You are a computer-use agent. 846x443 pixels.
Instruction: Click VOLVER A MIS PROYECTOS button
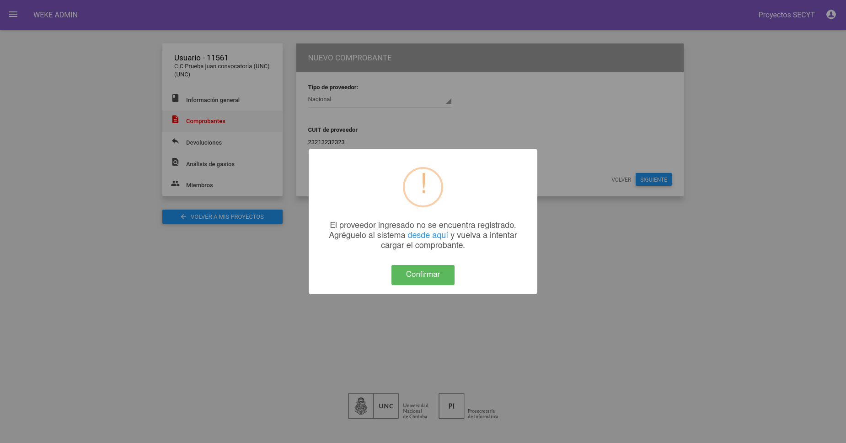(222, 216)
